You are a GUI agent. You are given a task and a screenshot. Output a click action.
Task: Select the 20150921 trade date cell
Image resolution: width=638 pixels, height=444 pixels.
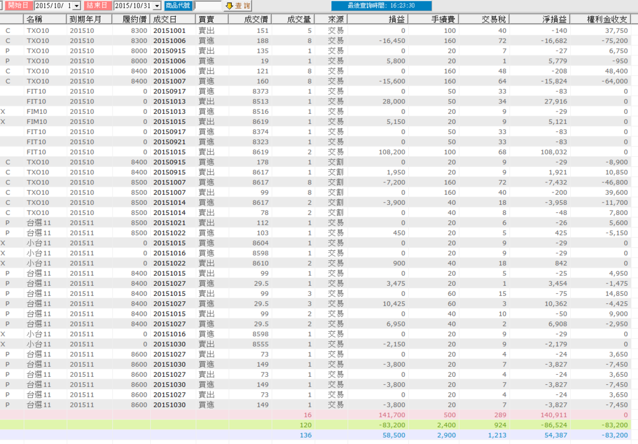pyautogui.click(x=169, y=142)
